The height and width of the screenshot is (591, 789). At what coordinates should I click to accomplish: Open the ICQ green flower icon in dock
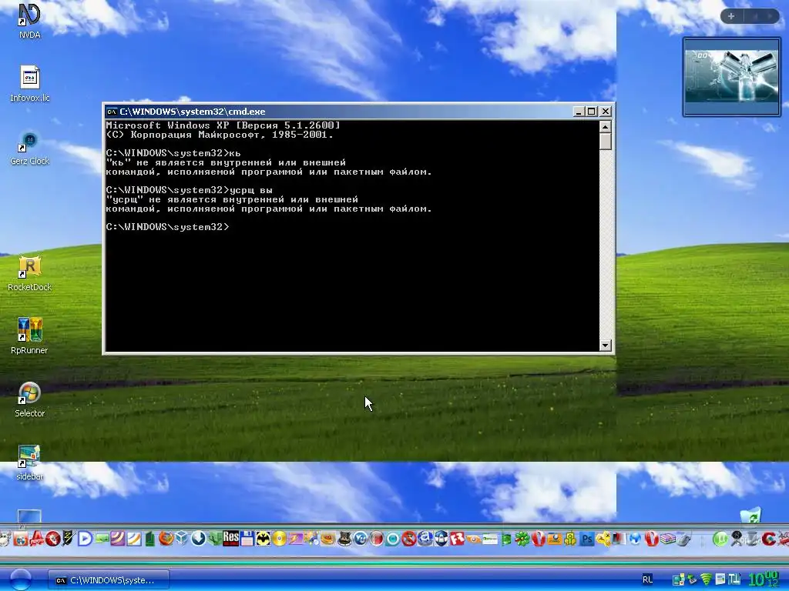click(522, 539)
